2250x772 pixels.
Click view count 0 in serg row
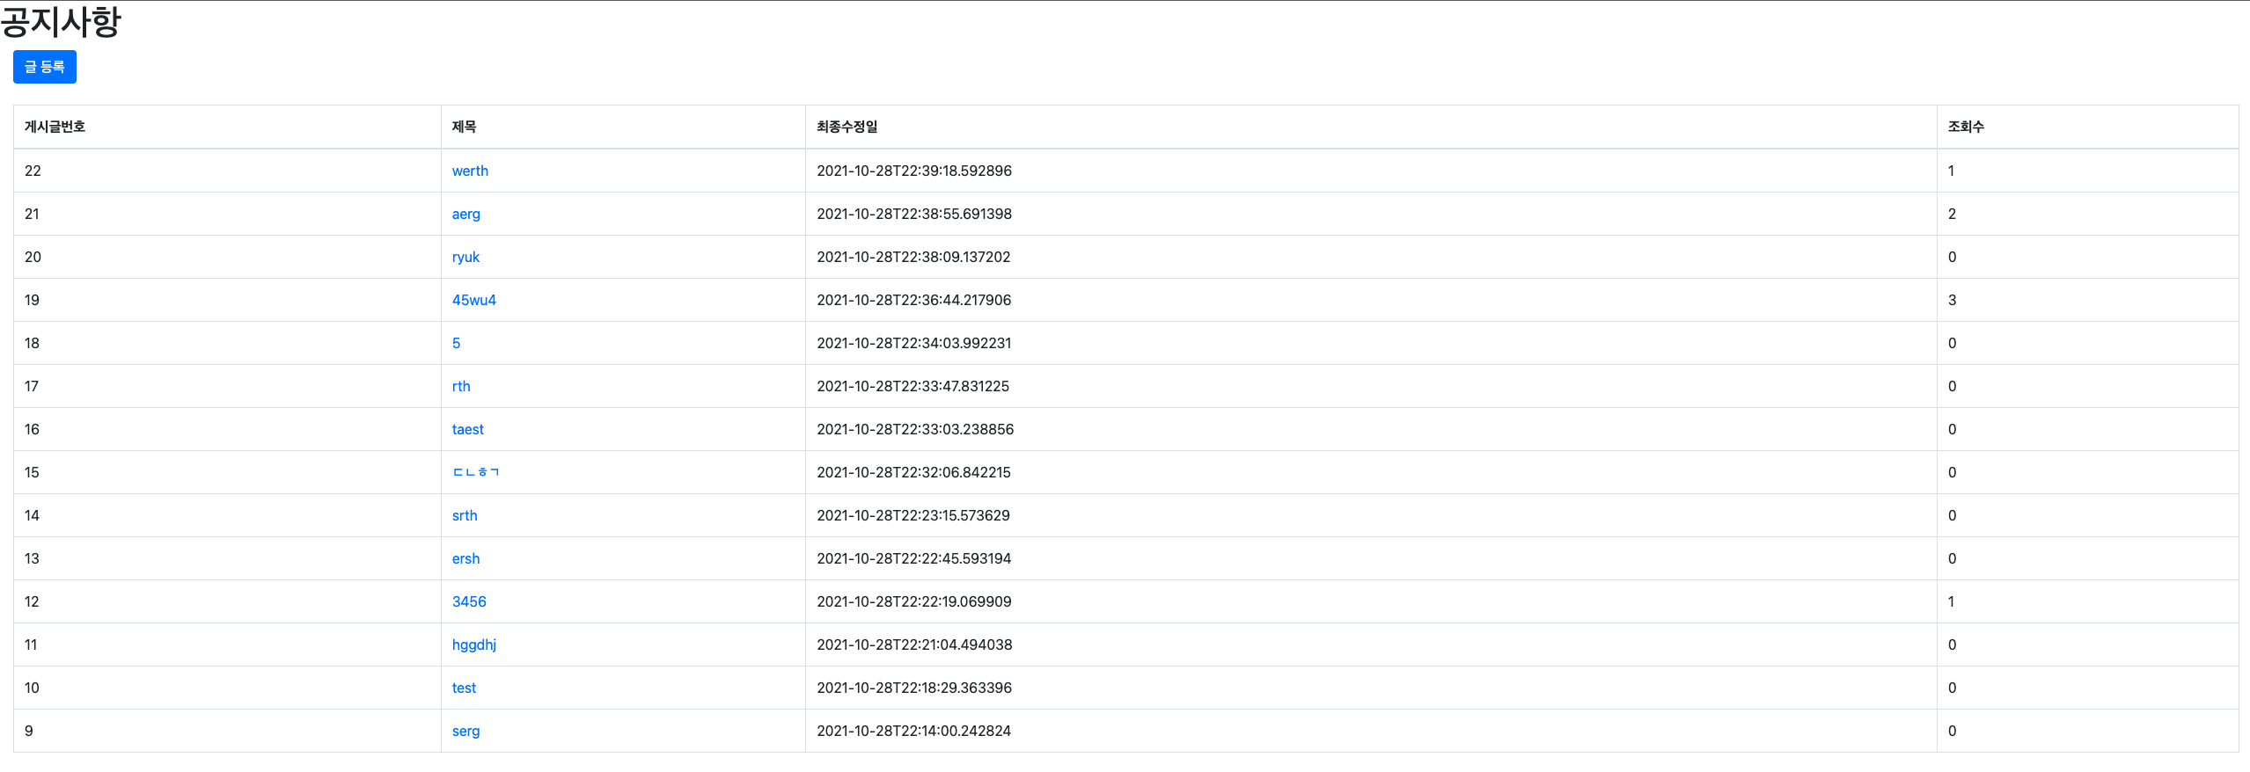click(x=1952, y=731)
